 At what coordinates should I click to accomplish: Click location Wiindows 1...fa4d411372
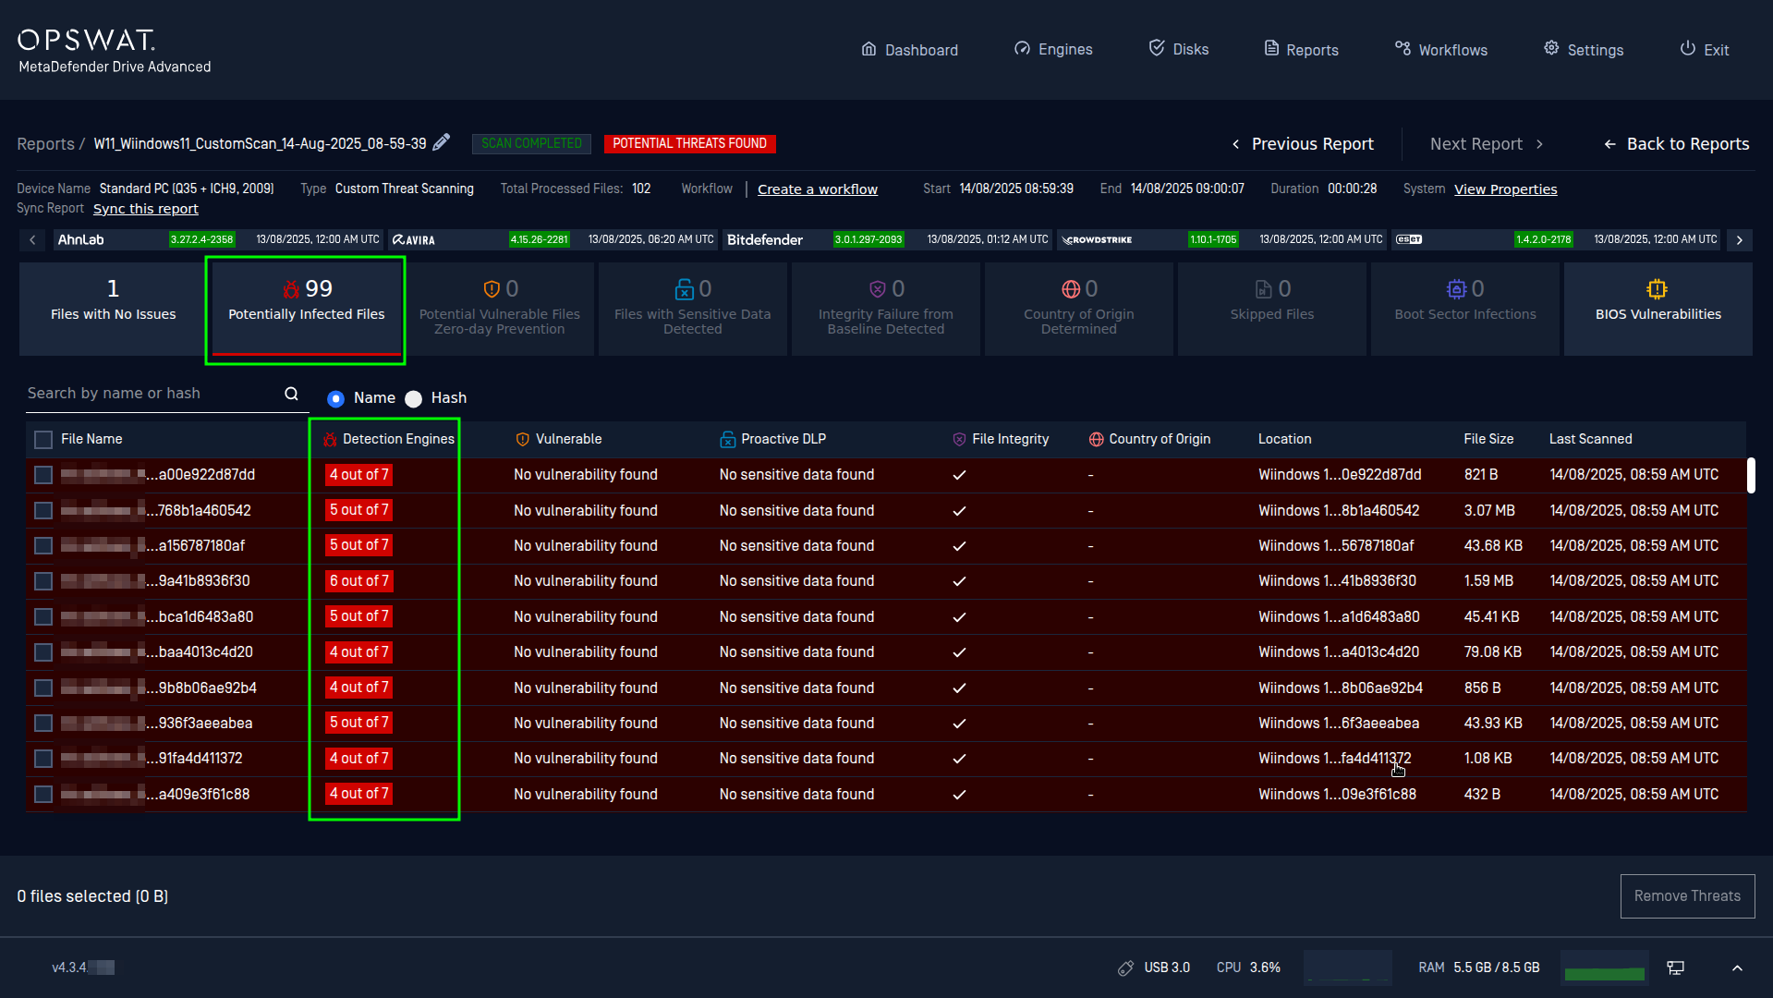pyautogui.click(x=1334, y=759)
